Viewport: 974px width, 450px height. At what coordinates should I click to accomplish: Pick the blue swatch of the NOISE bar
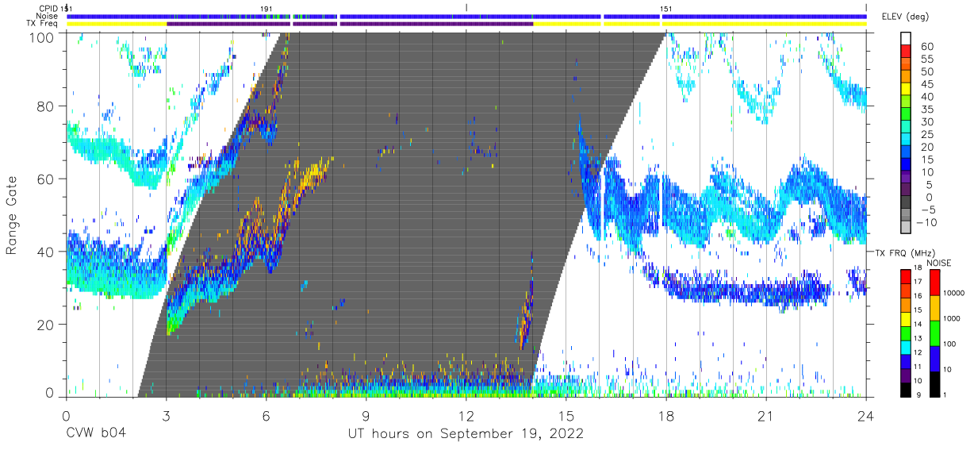(x=934, y=357)
